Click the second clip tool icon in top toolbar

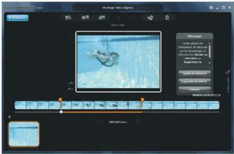(x=85, y=18)
